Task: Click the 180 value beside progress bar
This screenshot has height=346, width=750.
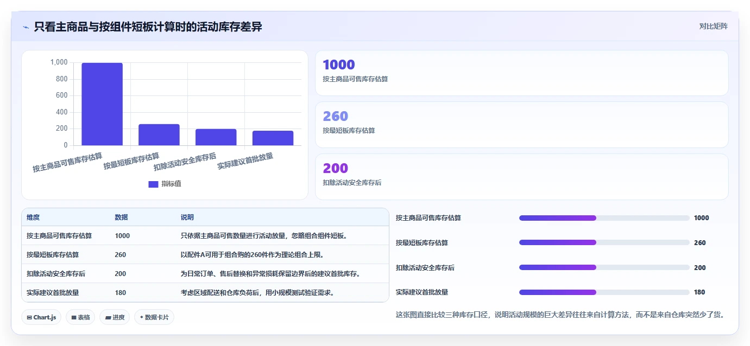Action: (699, 292)
